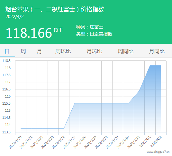Click the 种类：红富士 label

(x=90, y=27)
